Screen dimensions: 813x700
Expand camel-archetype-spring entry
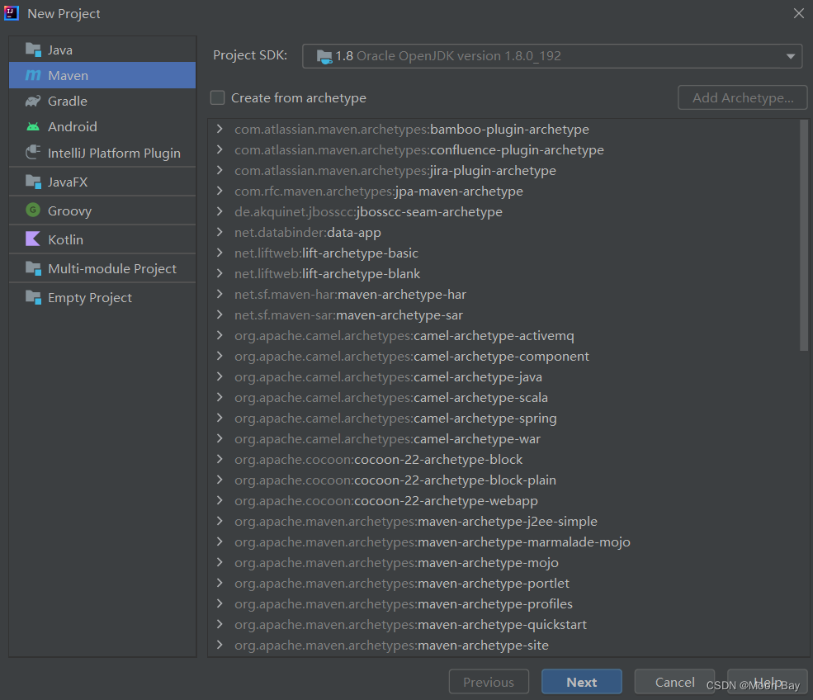[x=220, y=418]
